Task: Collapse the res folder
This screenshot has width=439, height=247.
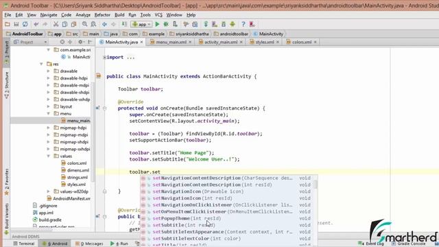Action: 41,64
